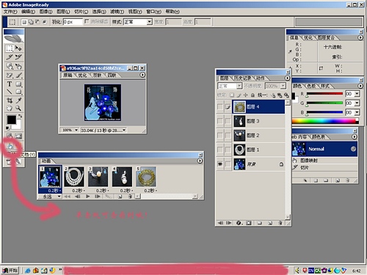Show layer 3 via its visibility box
Image resolution: width=367 pixels, height=275 pixels.
[x=220, y=121]
